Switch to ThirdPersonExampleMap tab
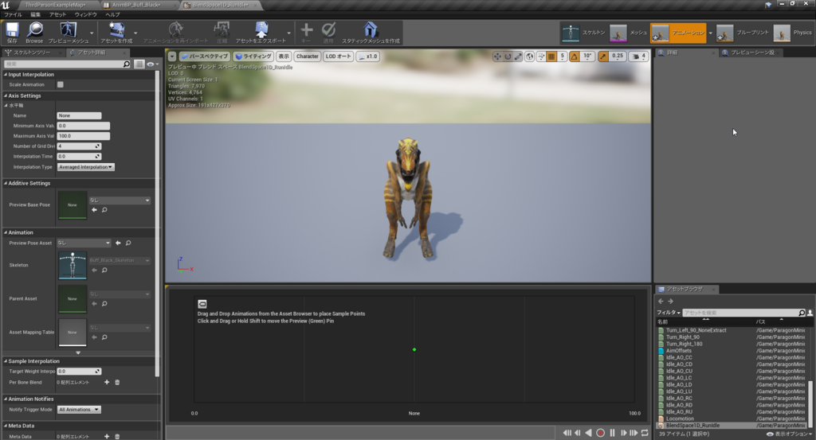This screenshot has height=440, width=816. tap(55, 5)
